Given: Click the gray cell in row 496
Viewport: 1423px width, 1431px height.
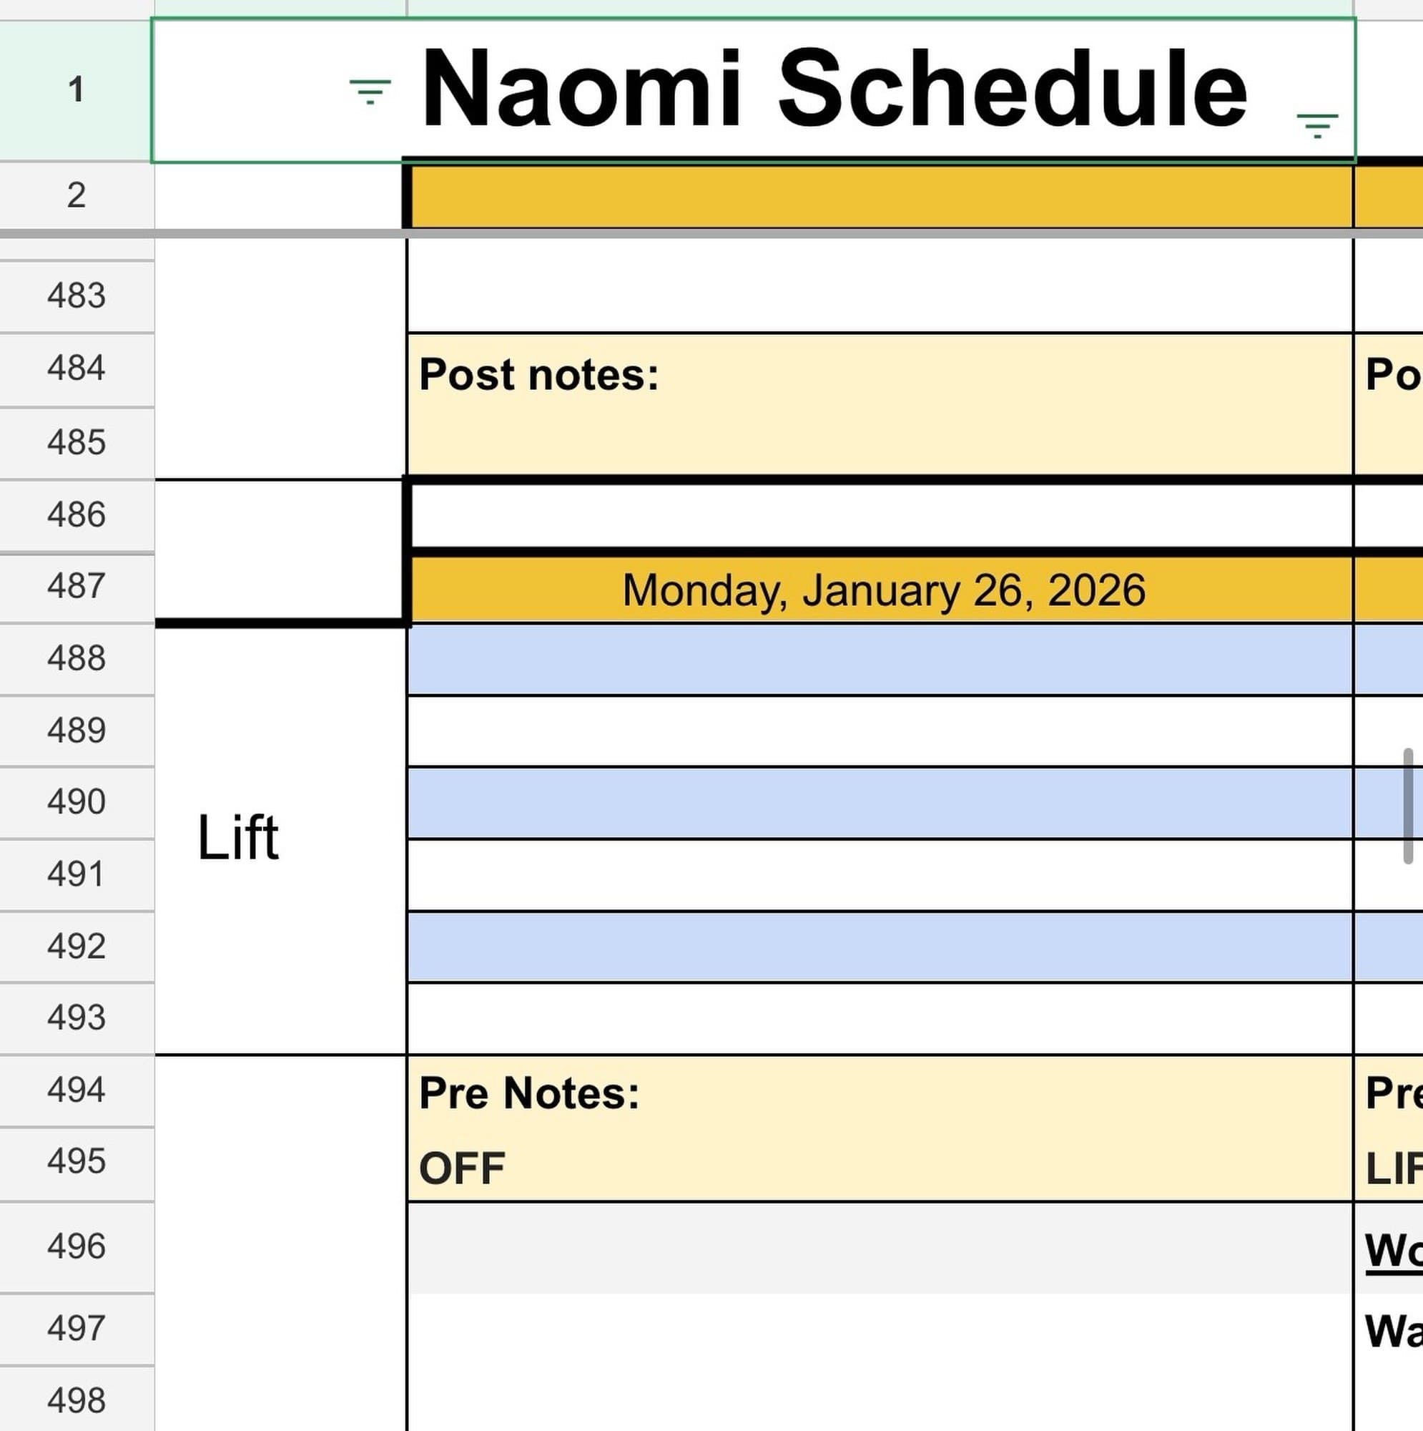Looking at the screenshot, I should coord(879,1248).
